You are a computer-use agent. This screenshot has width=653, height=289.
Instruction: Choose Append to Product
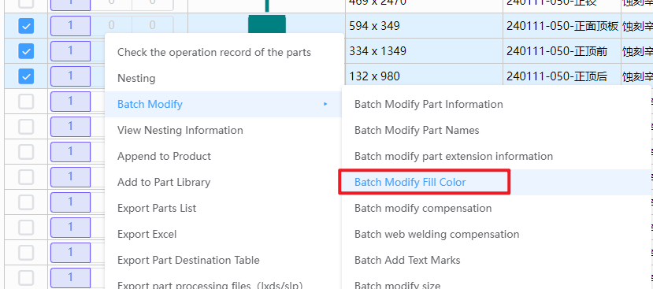(164, 156)
